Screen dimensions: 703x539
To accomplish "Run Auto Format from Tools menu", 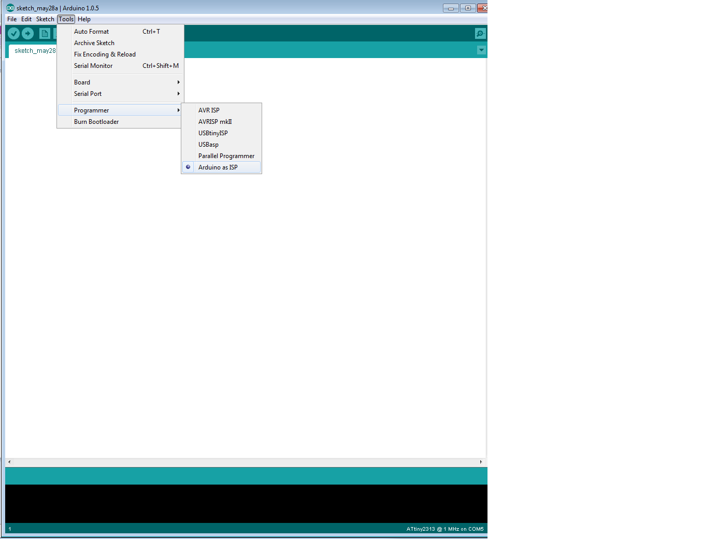I will [120, 32].
